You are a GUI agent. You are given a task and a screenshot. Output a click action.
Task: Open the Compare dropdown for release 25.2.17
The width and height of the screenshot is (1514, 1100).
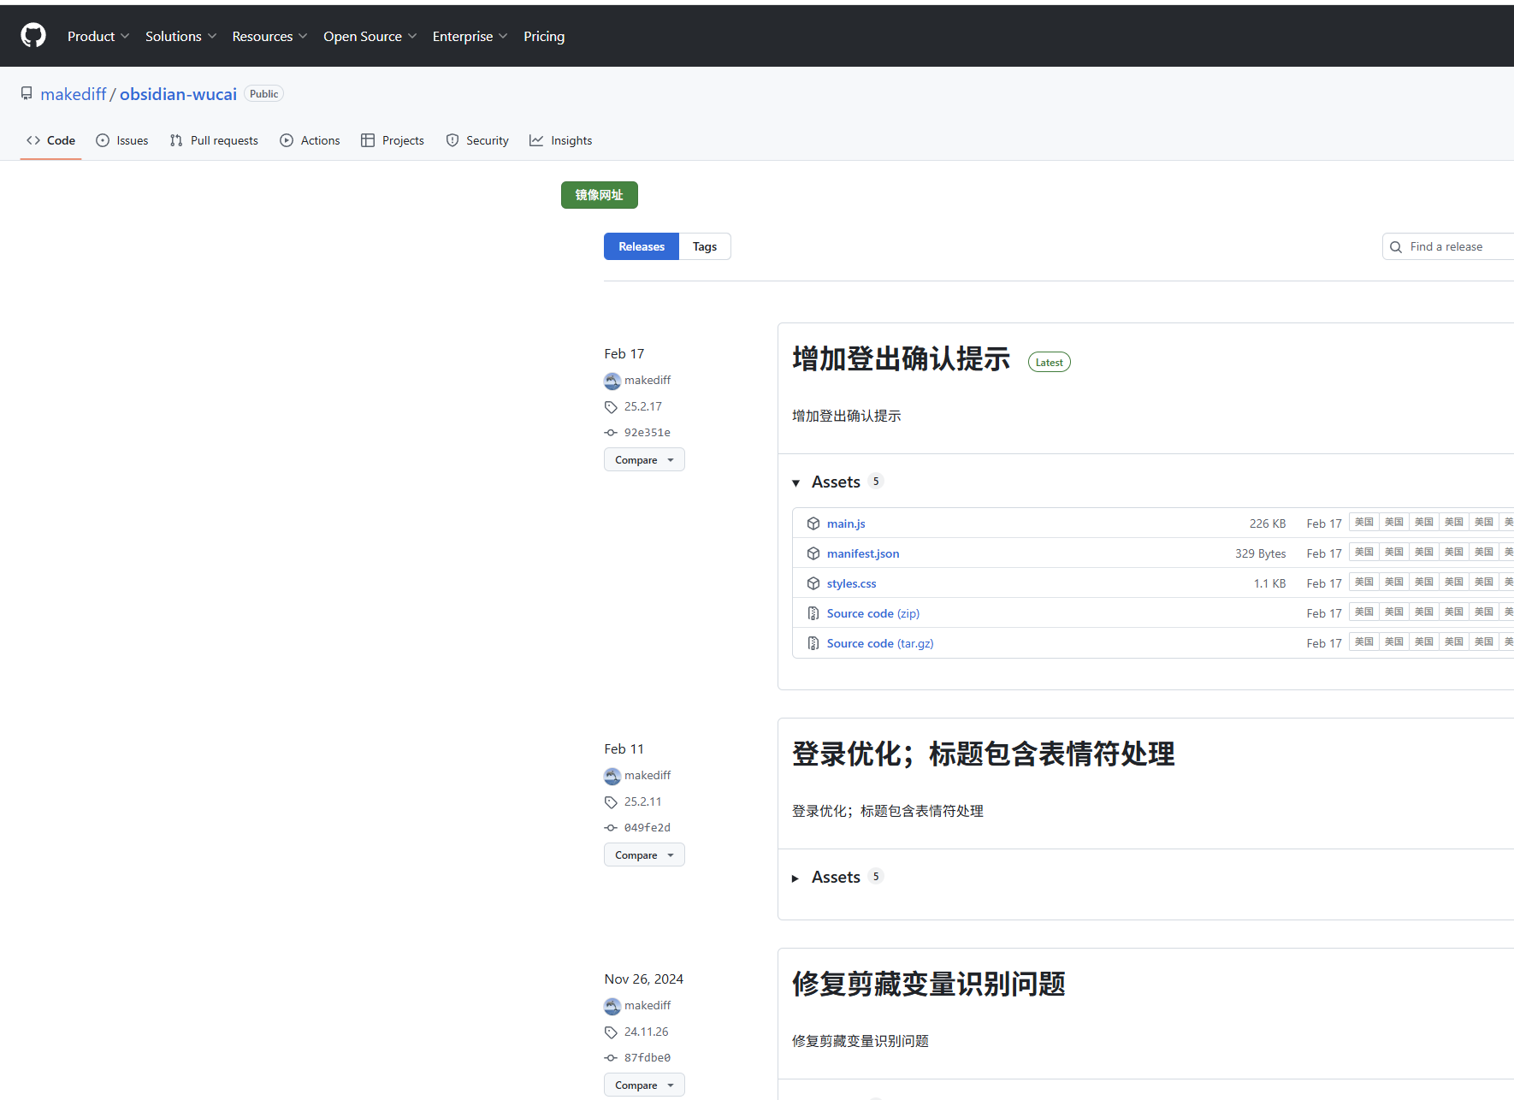point(644,459)
